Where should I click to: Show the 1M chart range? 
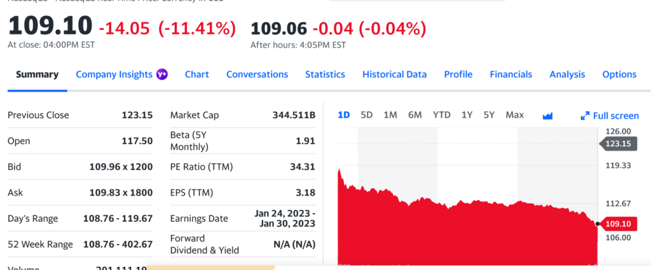[x=390, y=115]
